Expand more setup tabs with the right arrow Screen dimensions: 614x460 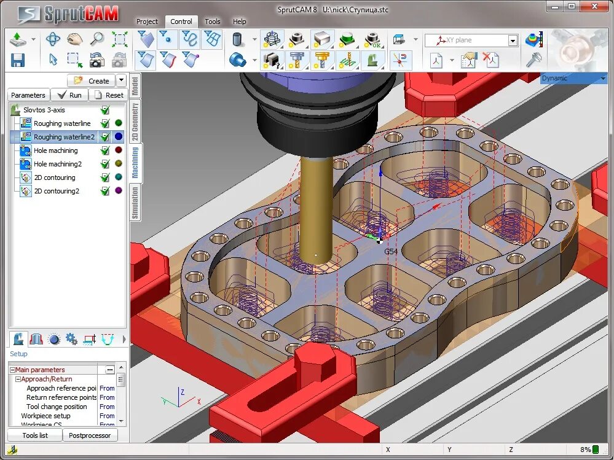click(124, 339)
